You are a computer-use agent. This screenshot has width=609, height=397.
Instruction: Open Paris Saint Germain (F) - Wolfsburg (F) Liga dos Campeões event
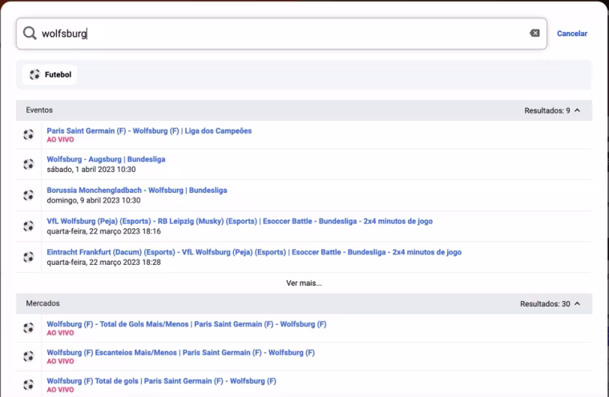pos(149,130)
